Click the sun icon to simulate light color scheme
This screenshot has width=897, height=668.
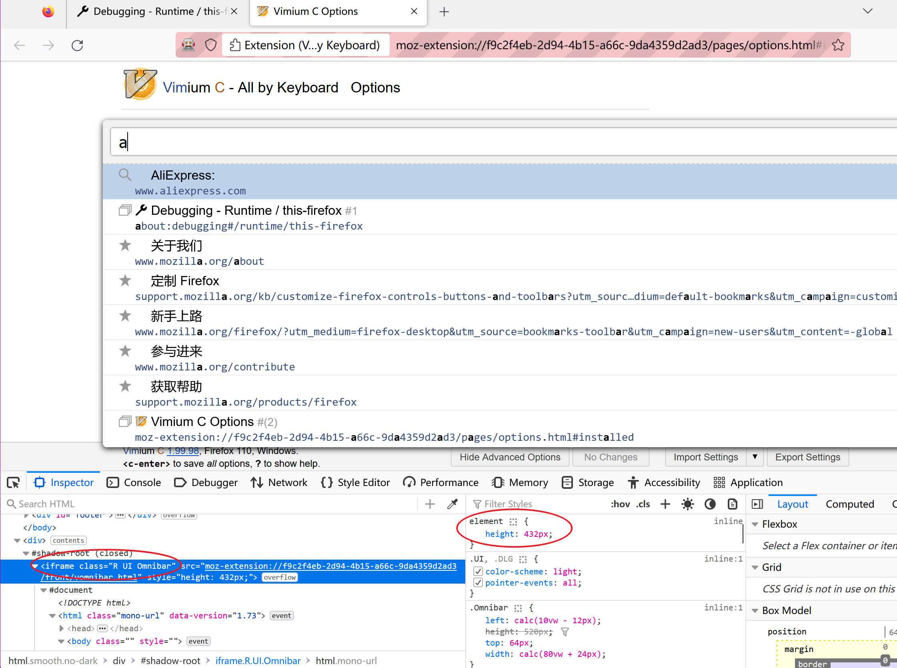pyautogui.click(x=687, y=504)
